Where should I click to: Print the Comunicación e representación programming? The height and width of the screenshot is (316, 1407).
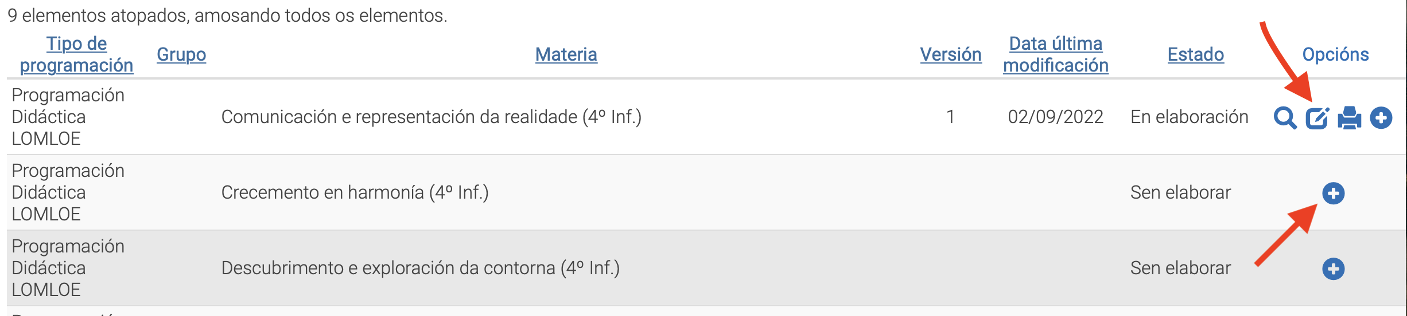(x=1350, y=118)
